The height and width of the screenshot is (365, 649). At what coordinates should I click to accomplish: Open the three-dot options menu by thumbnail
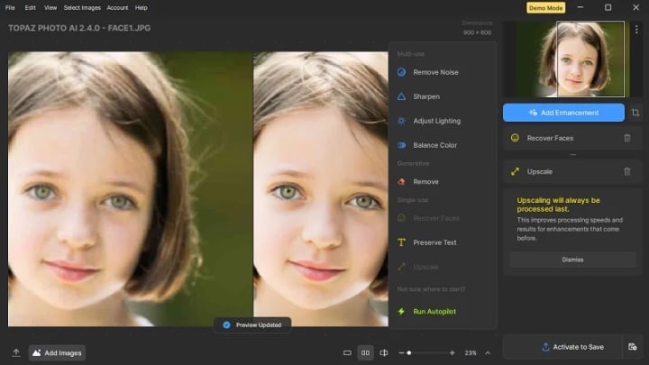[636, 30]
